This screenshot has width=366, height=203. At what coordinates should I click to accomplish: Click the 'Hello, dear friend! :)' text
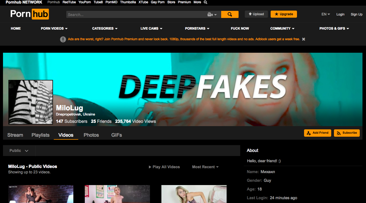click(x=264, y=161)
